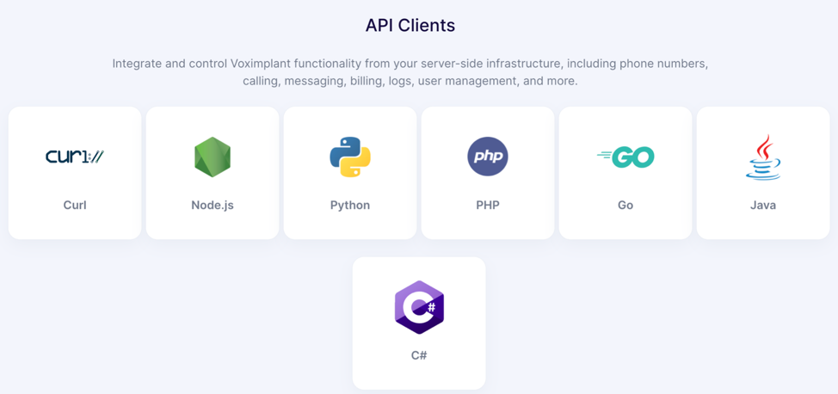Click the purple C# hexagon logo
Image resolution: width=838 pixels, height=394 pixels.
(x=419, y=307)
